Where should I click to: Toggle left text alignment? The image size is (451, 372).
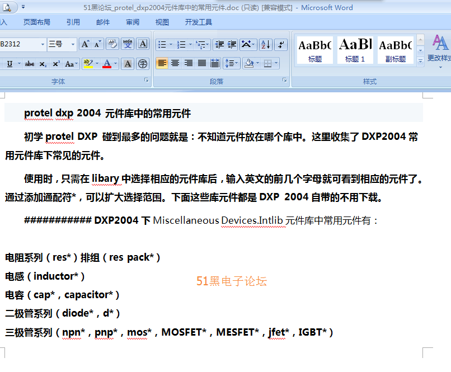click(162, 63)
